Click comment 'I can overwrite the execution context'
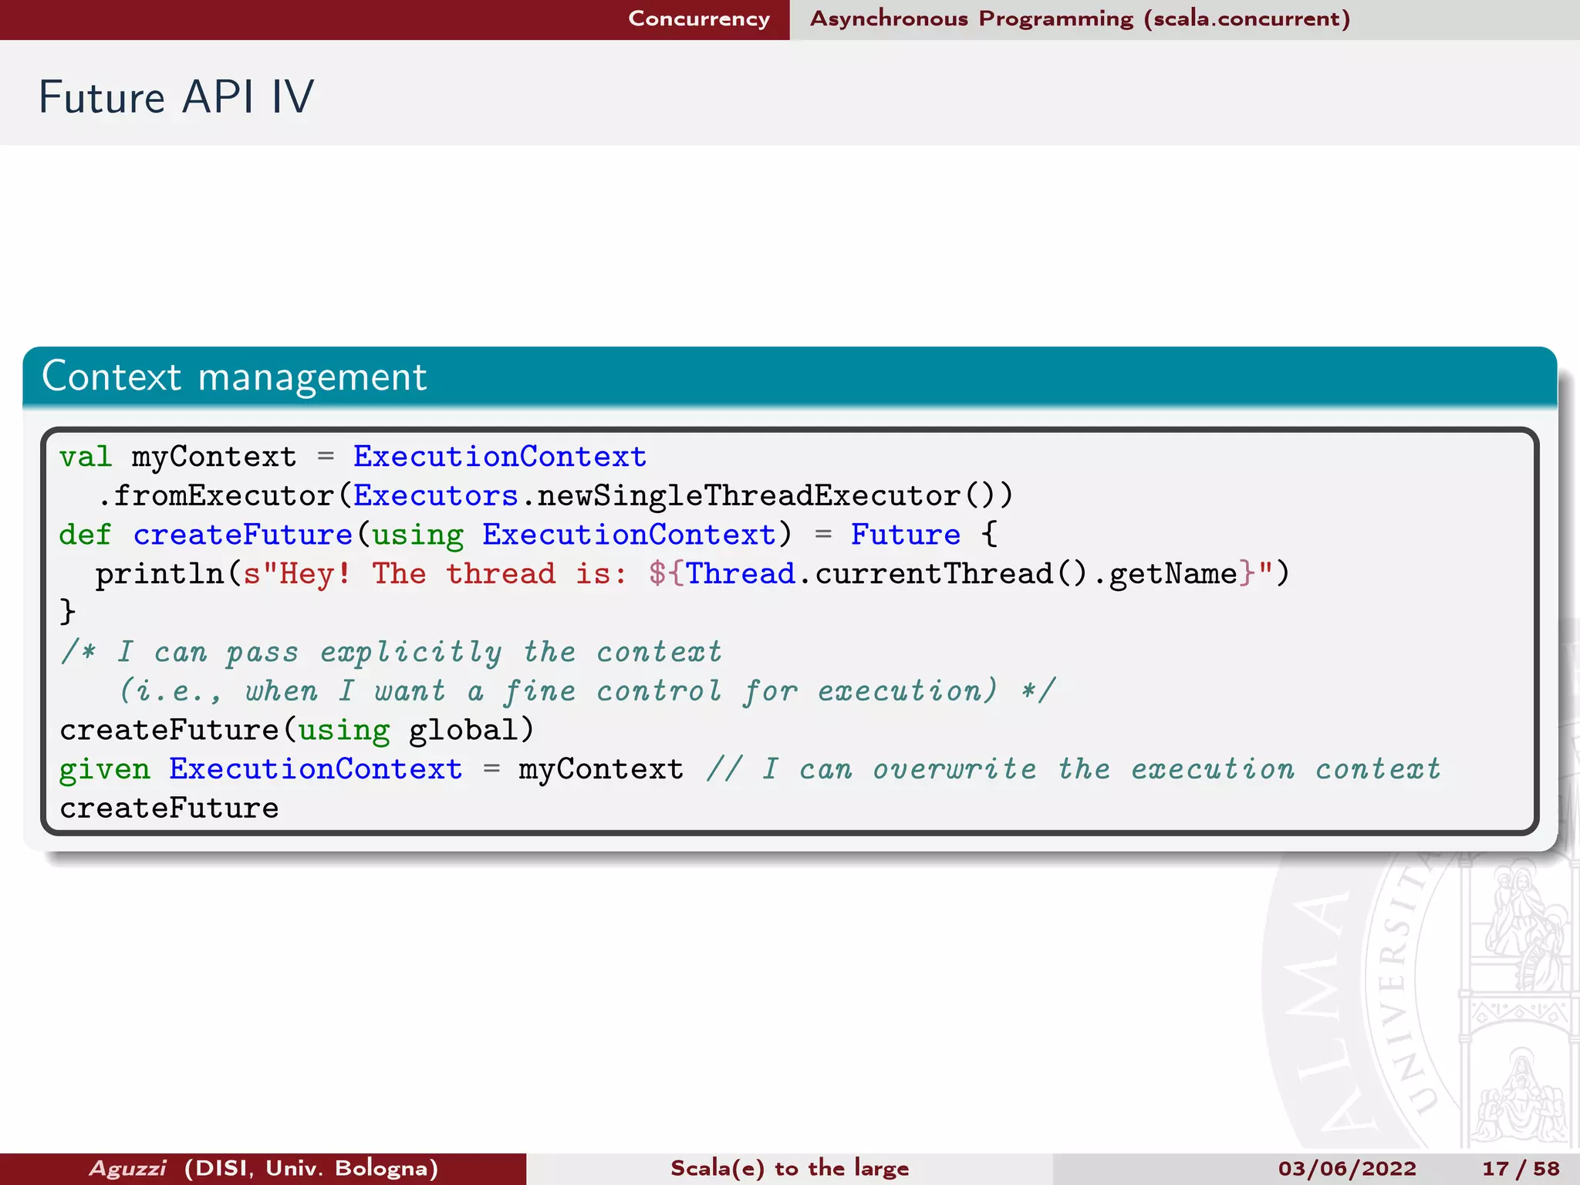Image resolution: width=1580 pixels, height=1185 pixels. coord(1074,770)
